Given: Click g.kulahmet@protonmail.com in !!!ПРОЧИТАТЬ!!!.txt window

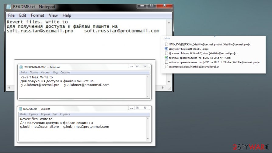Looking at the screenshot, I should click(87, 85).
